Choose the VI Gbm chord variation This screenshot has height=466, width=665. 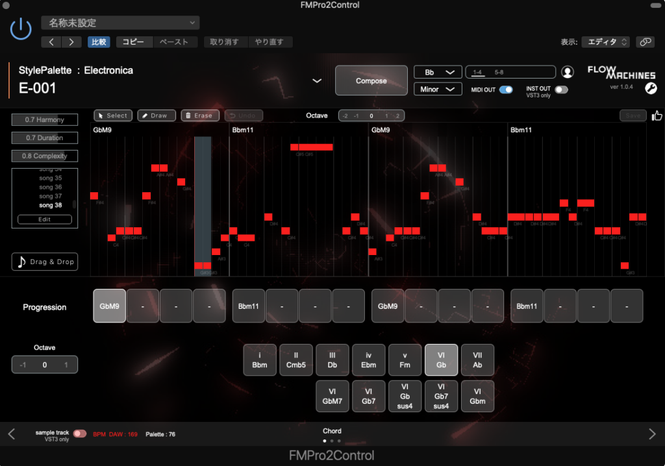[477, 396]
